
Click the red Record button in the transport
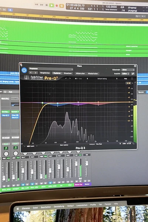[57, 6]
